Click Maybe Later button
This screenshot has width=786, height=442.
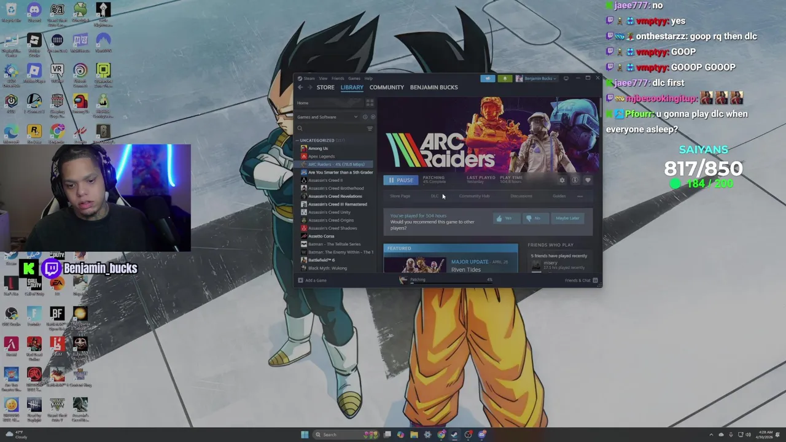pyautogui.click(x=567, y=218)
